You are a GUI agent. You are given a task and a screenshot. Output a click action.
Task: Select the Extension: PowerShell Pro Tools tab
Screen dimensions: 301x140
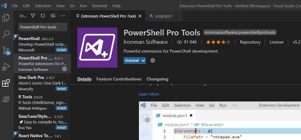109,16
